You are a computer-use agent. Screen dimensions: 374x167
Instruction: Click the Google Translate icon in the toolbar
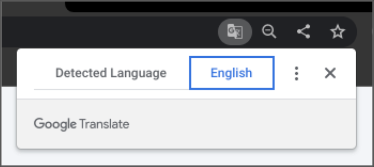(235, 32)
